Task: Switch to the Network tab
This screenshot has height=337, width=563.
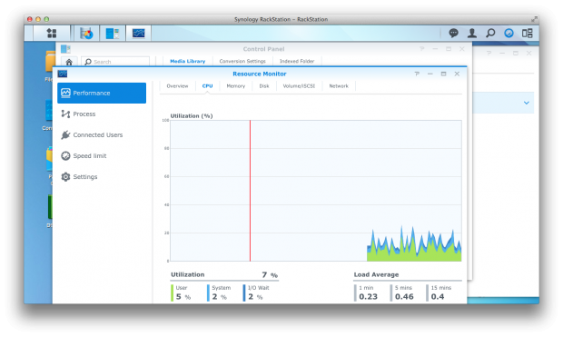Action: click(x=339, y=86)
